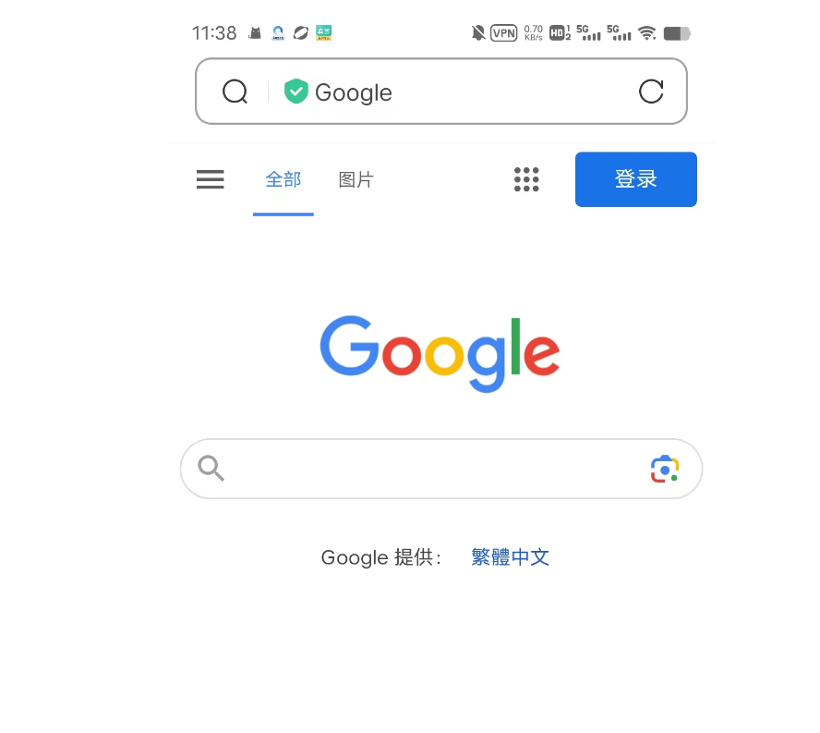Tap the green security shield icon
The image size is (820, 733).
[x=296, y=92]
